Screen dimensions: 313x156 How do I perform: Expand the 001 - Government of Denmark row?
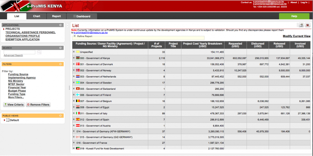(74, 64)
